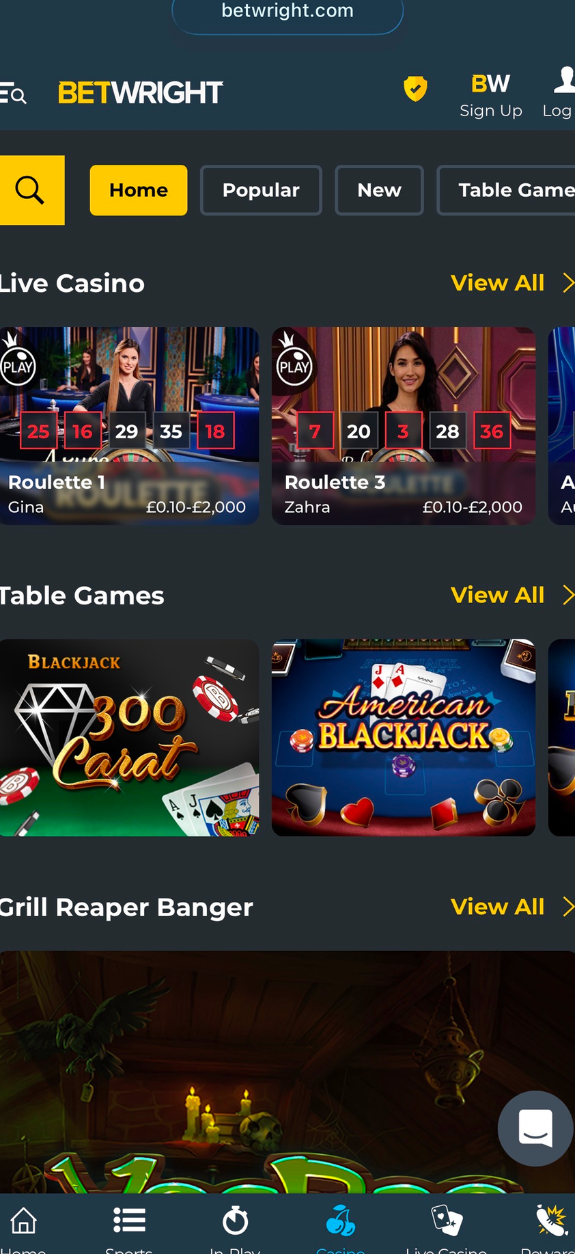575x1254 pixels.
Task: Switch to the Popular tab
Action: coord(261,190)
